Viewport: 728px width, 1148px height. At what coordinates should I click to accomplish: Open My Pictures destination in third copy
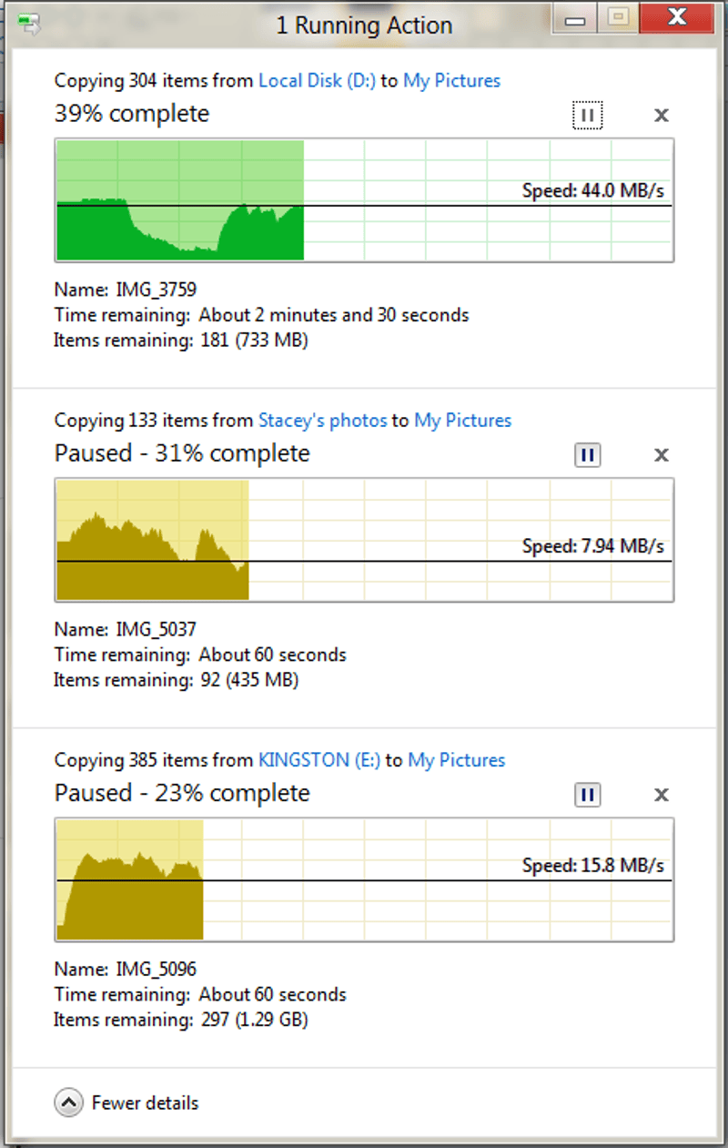point(456,759)
